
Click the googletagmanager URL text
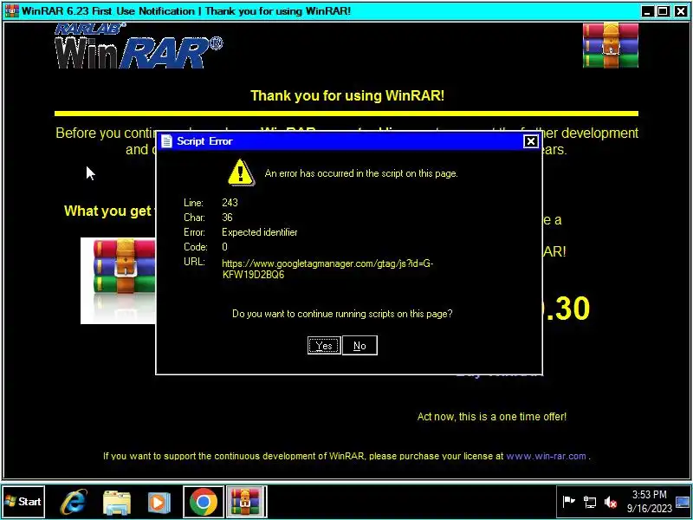tap(327, 269)
